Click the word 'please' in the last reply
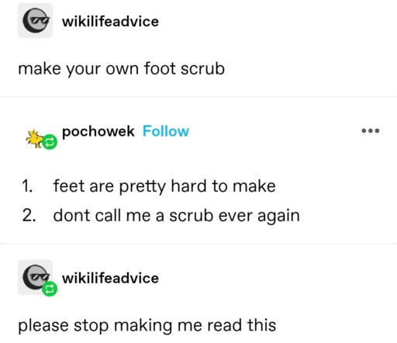Screen dimensions: 397x343 (43, 326)
